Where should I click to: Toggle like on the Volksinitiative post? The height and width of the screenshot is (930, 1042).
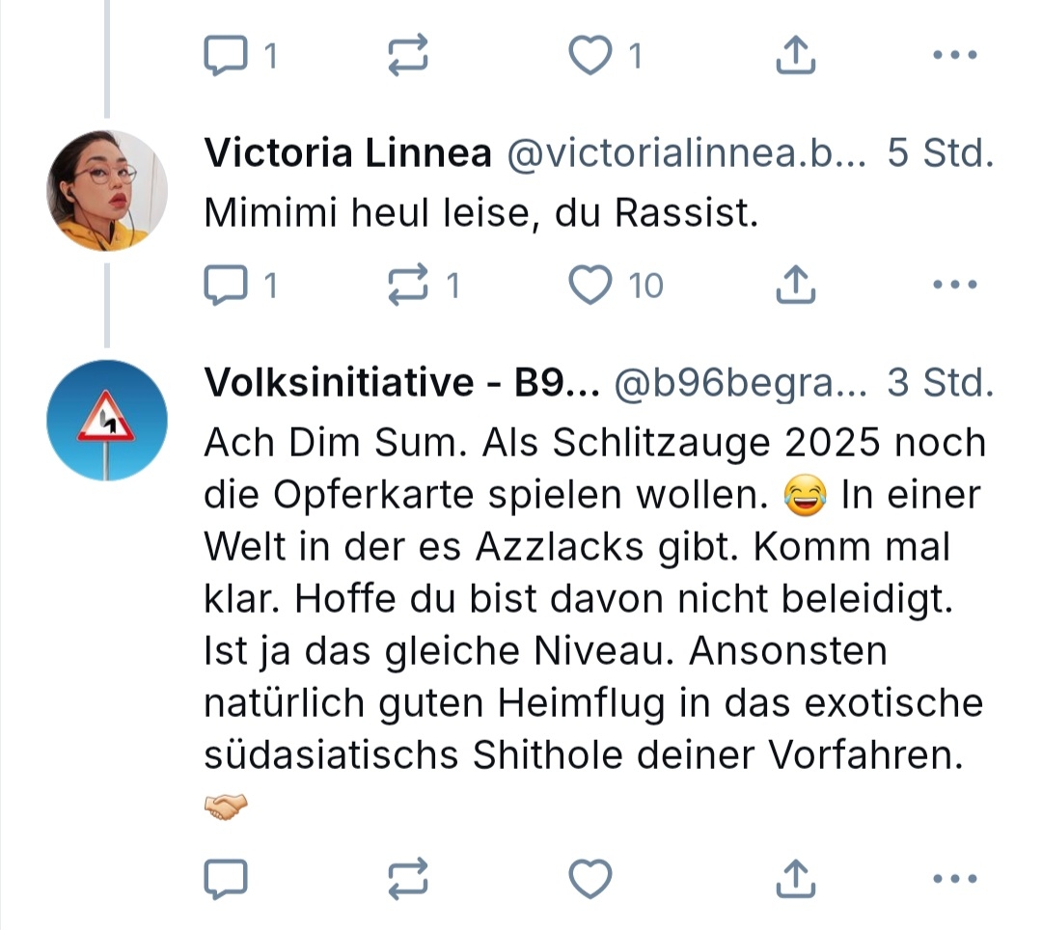(x=591, y=878)
